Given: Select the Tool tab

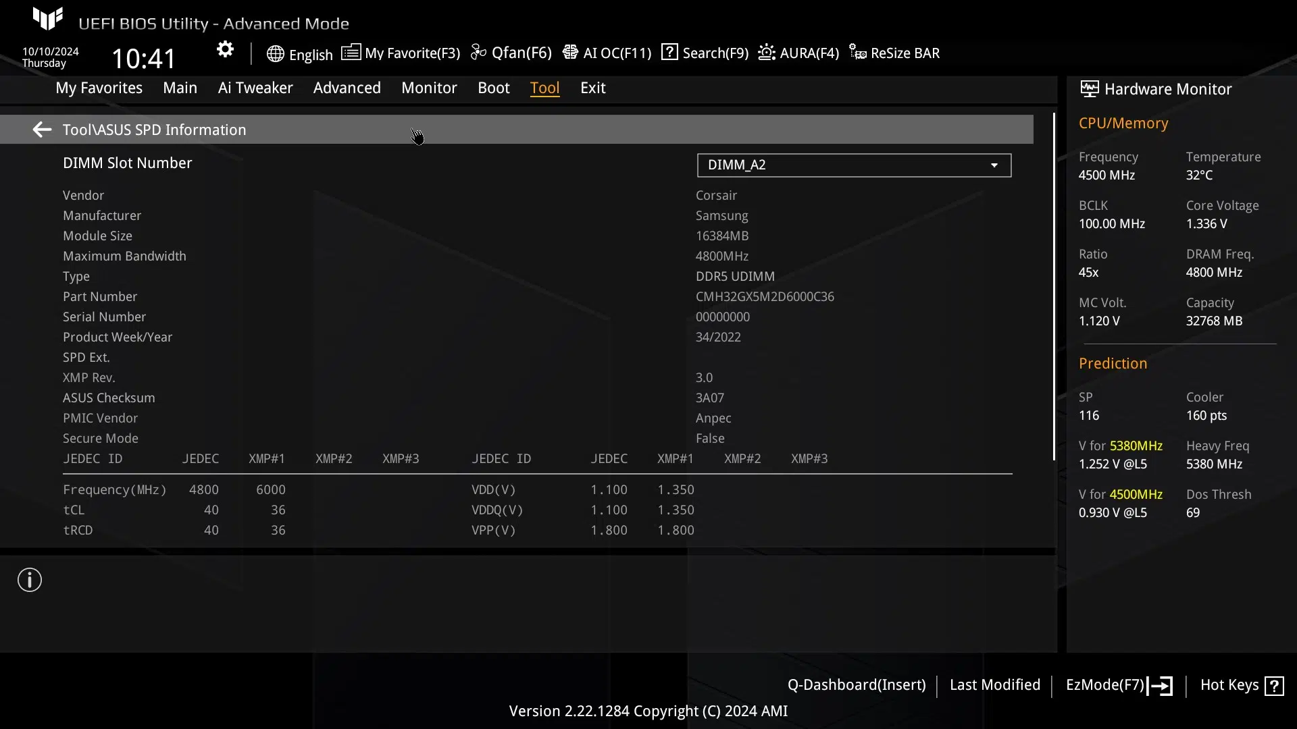Looking at the screenshot, I should (544, 88).
